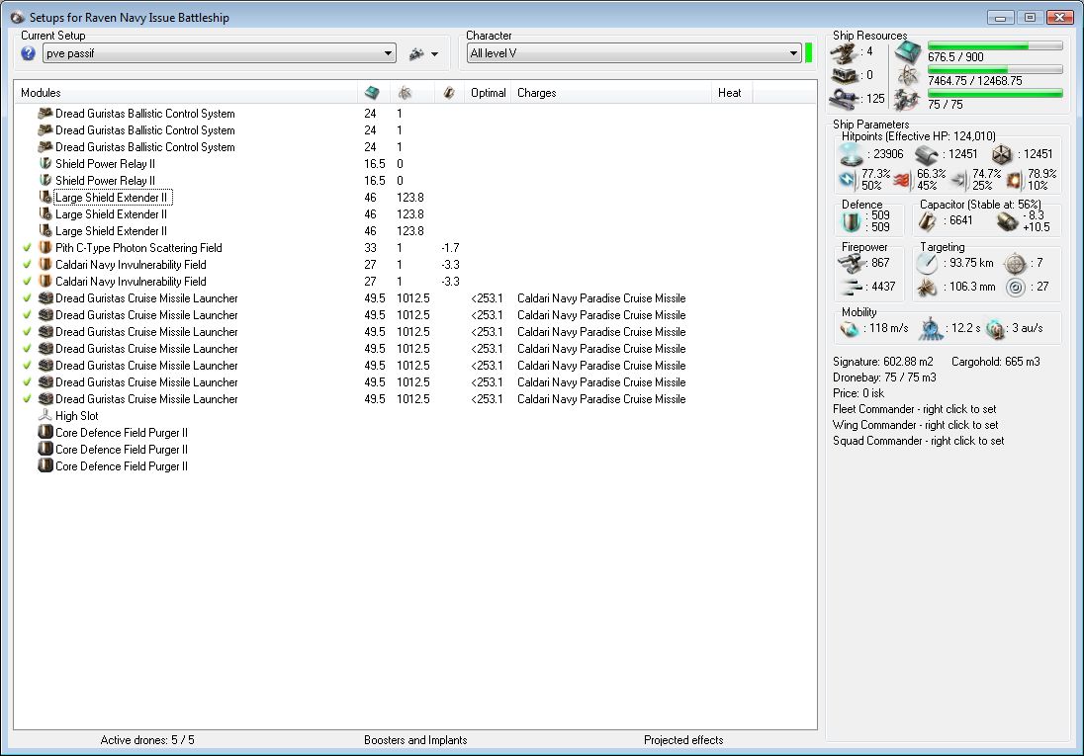This screenshot has height=756, width=1084.
Task: Click the CPU usage bar 676.5 / 900
Action: click(x=995, y=45)
